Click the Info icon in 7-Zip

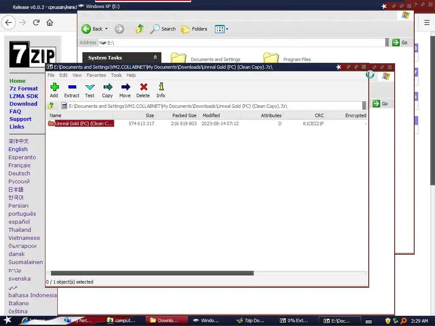[161, 87]
